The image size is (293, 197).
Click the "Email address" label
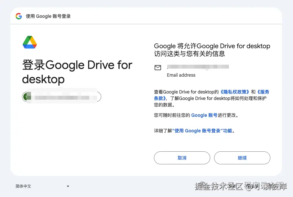tap(181, 75)
